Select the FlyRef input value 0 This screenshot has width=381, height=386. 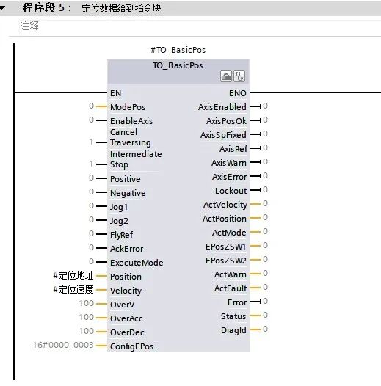pyautogui.click(x=91, y=233)
